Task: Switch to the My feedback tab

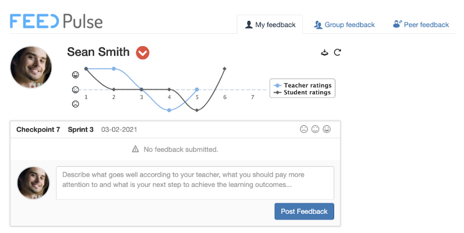Action: click(x=270, y=25)
